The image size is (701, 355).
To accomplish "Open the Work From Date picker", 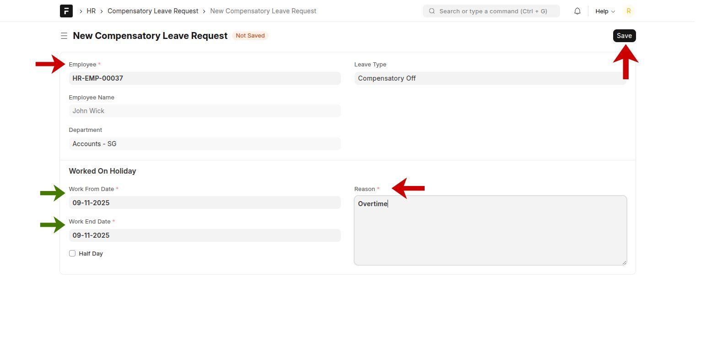I will [205, 202].
